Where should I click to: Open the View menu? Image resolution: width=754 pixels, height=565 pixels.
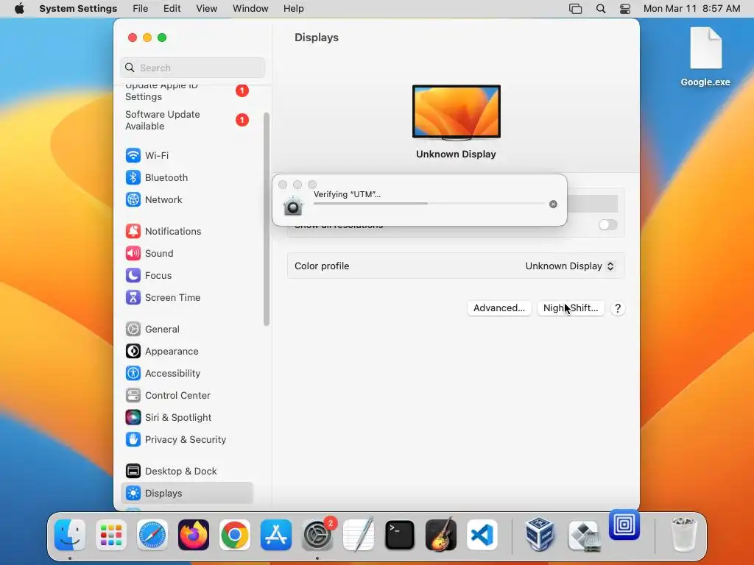pyautogui.click(x=206, y=9)
